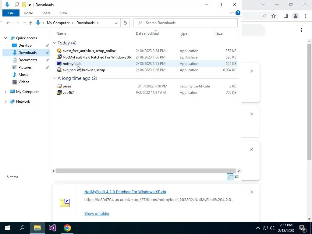The image size is (312, 234).
Task: Switch to Chrome from taskbar
Action: tap(67, 228)
